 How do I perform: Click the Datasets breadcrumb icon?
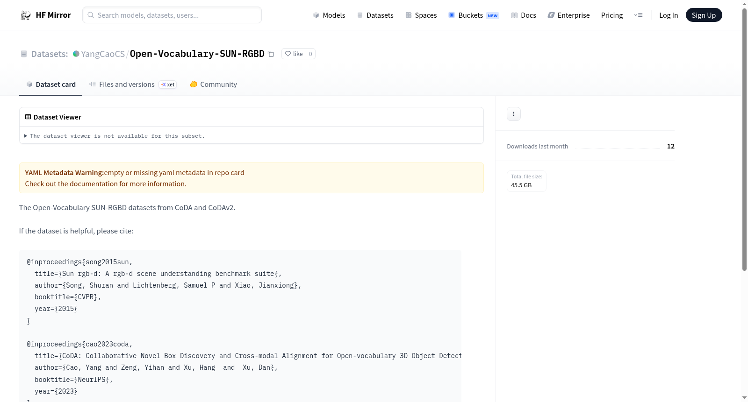pyautogui.click(x=24, y=54)
